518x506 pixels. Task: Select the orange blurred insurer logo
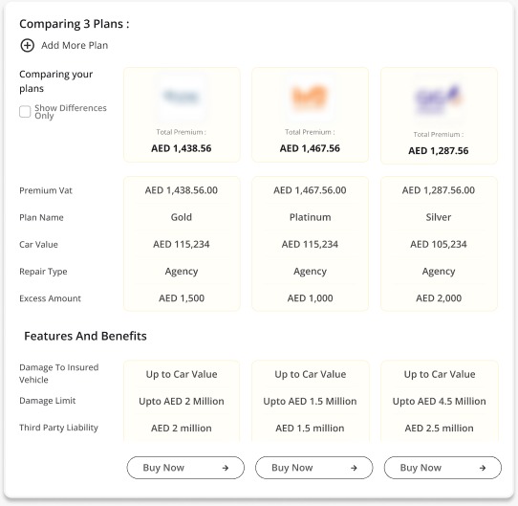pos(310,97)
